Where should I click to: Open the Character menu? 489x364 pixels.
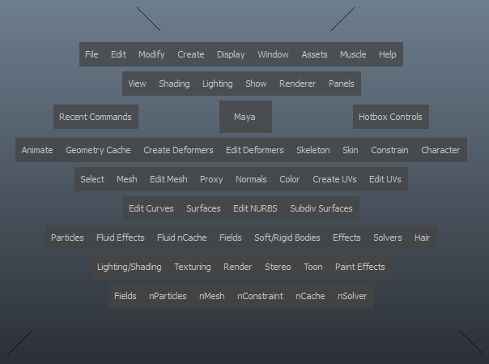(x=440, y=150)
